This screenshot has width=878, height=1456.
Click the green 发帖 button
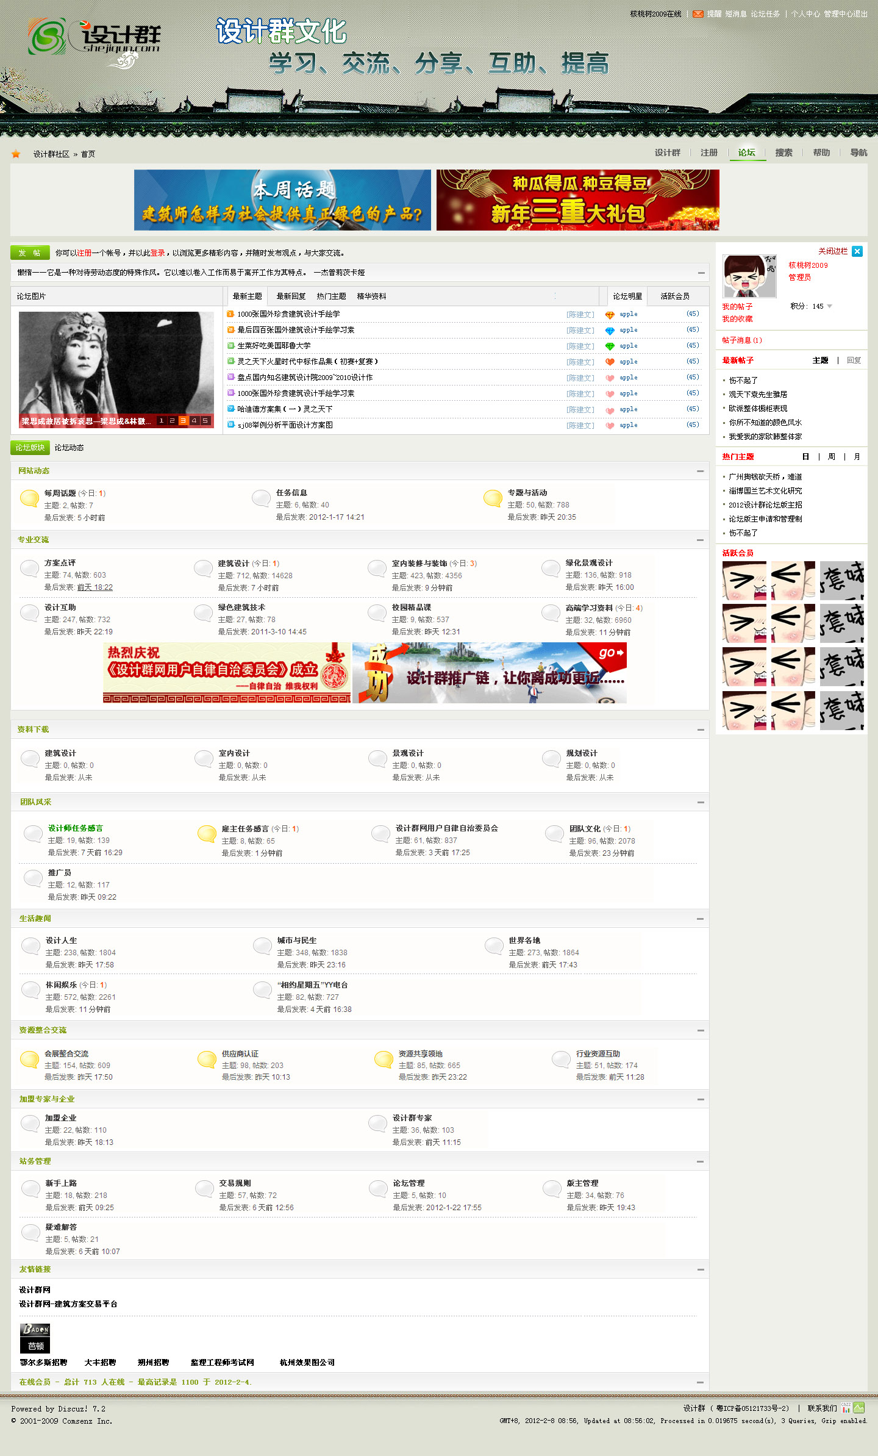pos(29,253)
